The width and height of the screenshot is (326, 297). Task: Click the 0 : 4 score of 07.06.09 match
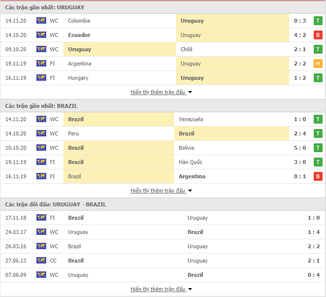click(x=314, y=275)
